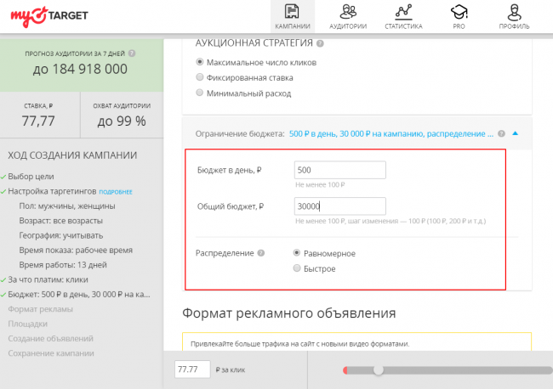Click help icon for audience forecast
The image size is (553, 389).
(x=132, y=53)
